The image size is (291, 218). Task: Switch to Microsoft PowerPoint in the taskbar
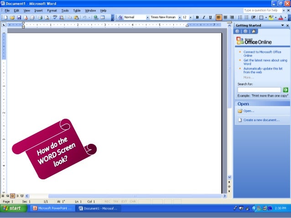click(52, 208)
